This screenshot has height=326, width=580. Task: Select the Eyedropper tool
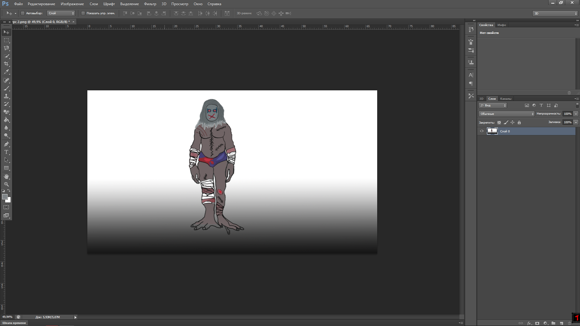pos(6,72)
